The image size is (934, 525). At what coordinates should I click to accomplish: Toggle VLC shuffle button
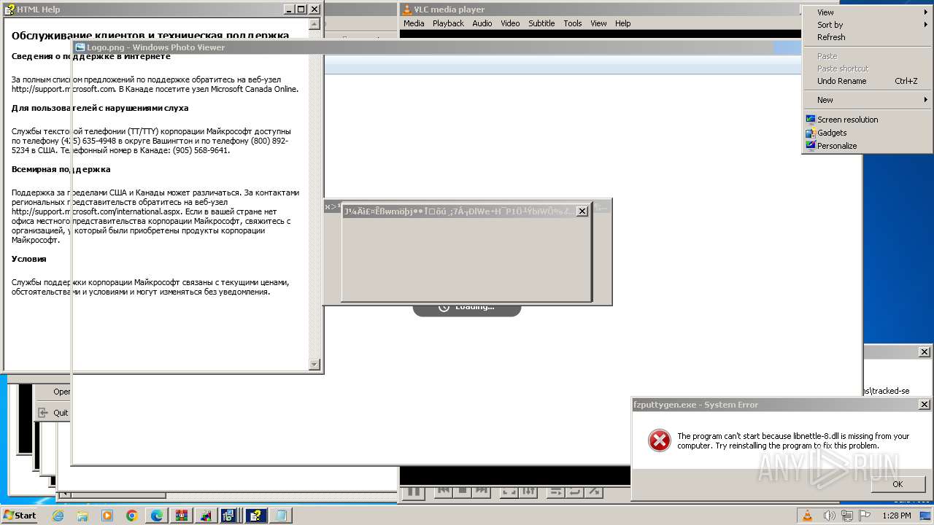[594, 492]
